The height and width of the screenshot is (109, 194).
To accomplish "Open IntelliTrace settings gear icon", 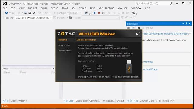I will point(139,28).
